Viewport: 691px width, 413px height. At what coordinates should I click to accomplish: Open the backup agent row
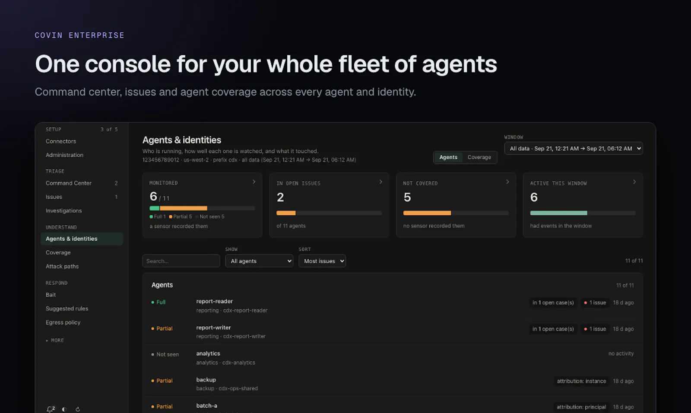click(392, 384)
